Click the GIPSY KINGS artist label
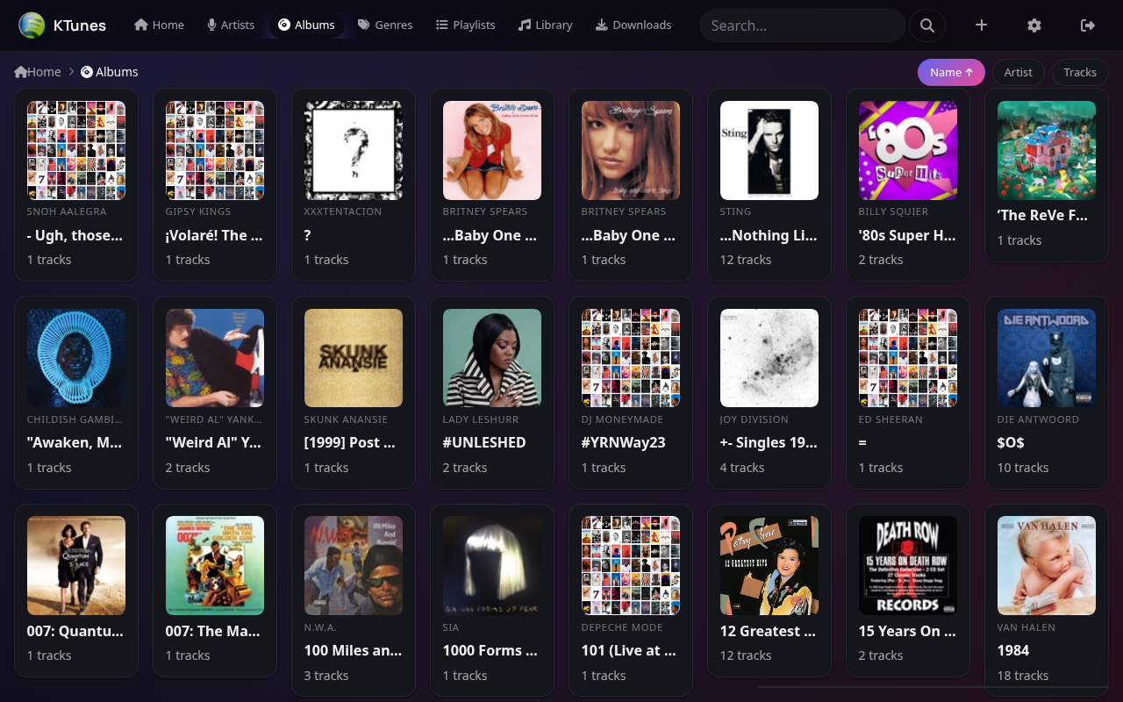This screenshot has height=702, width=1123. (x=198, y=211)
